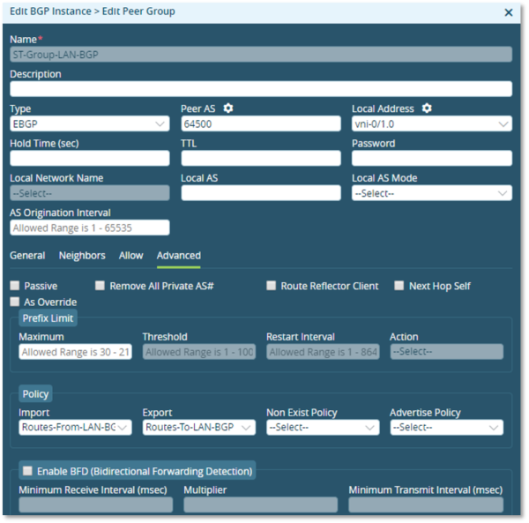This screenshot has width=529, height=523.
Task: Tick the As Override checkbox
Action: click(x=15, y=303)
